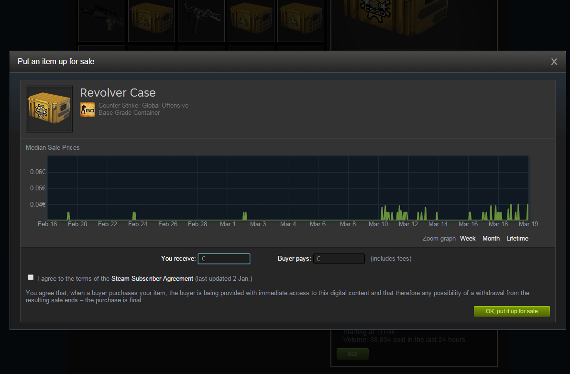Select the second case thumbnail in the background inventory
This screenshot has height=374, width=570.
click(251, 21)
